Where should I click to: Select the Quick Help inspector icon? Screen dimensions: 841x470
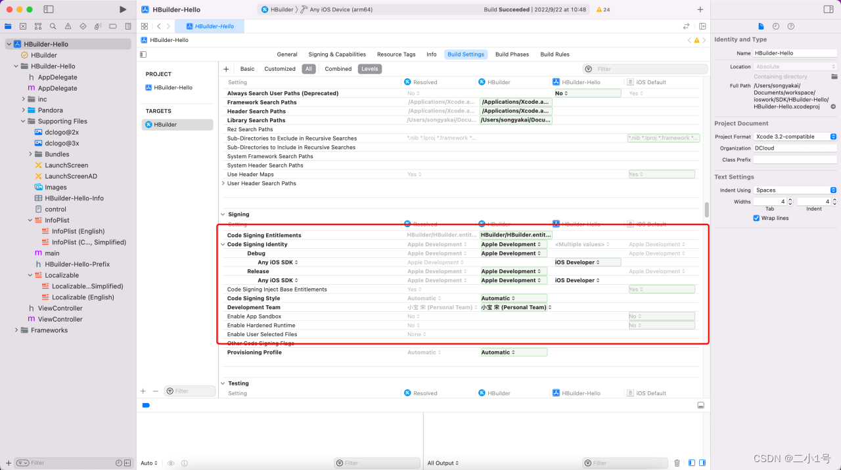click(x=791, y=26)
